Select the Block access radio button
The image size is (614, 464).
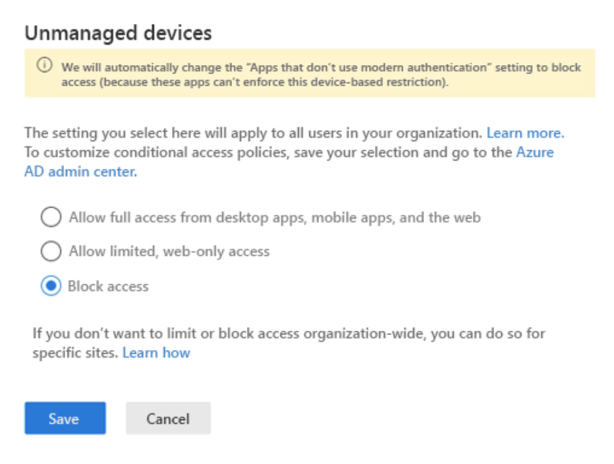point(51,286)
